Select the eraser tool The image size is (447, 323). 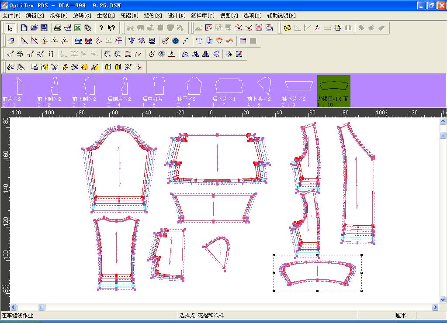pyautogui.click(x=11, y=41)
